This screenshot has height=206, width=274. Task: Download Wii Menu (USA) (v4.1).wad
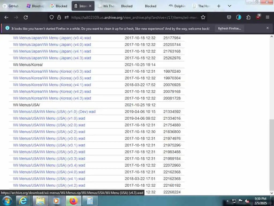coord(49,179)
